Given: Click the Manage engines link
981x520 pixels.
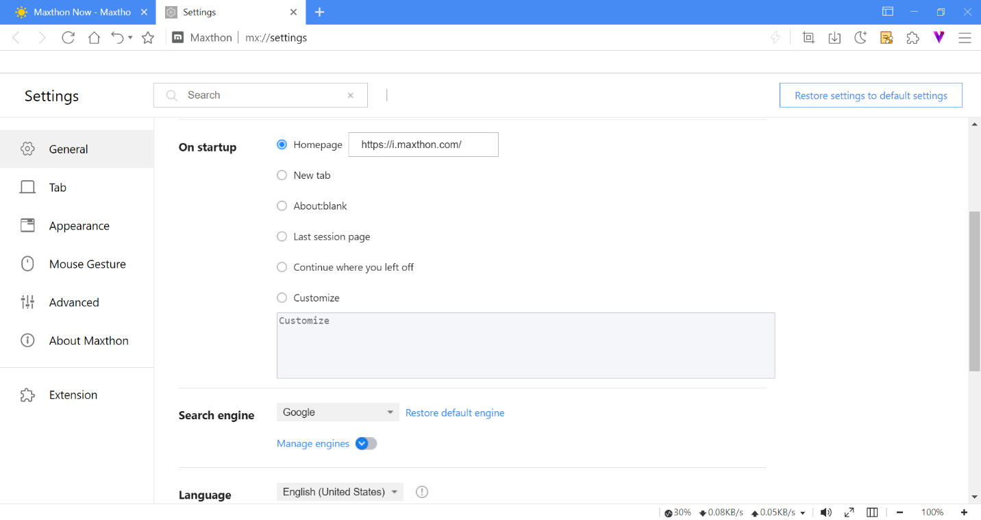Looking at the screenshot, I should coord(313,443).
